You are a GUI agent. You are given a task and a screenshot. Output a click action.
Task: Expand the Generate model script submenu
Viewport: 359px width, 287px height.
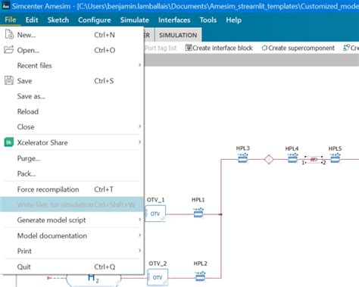[72, 220]
